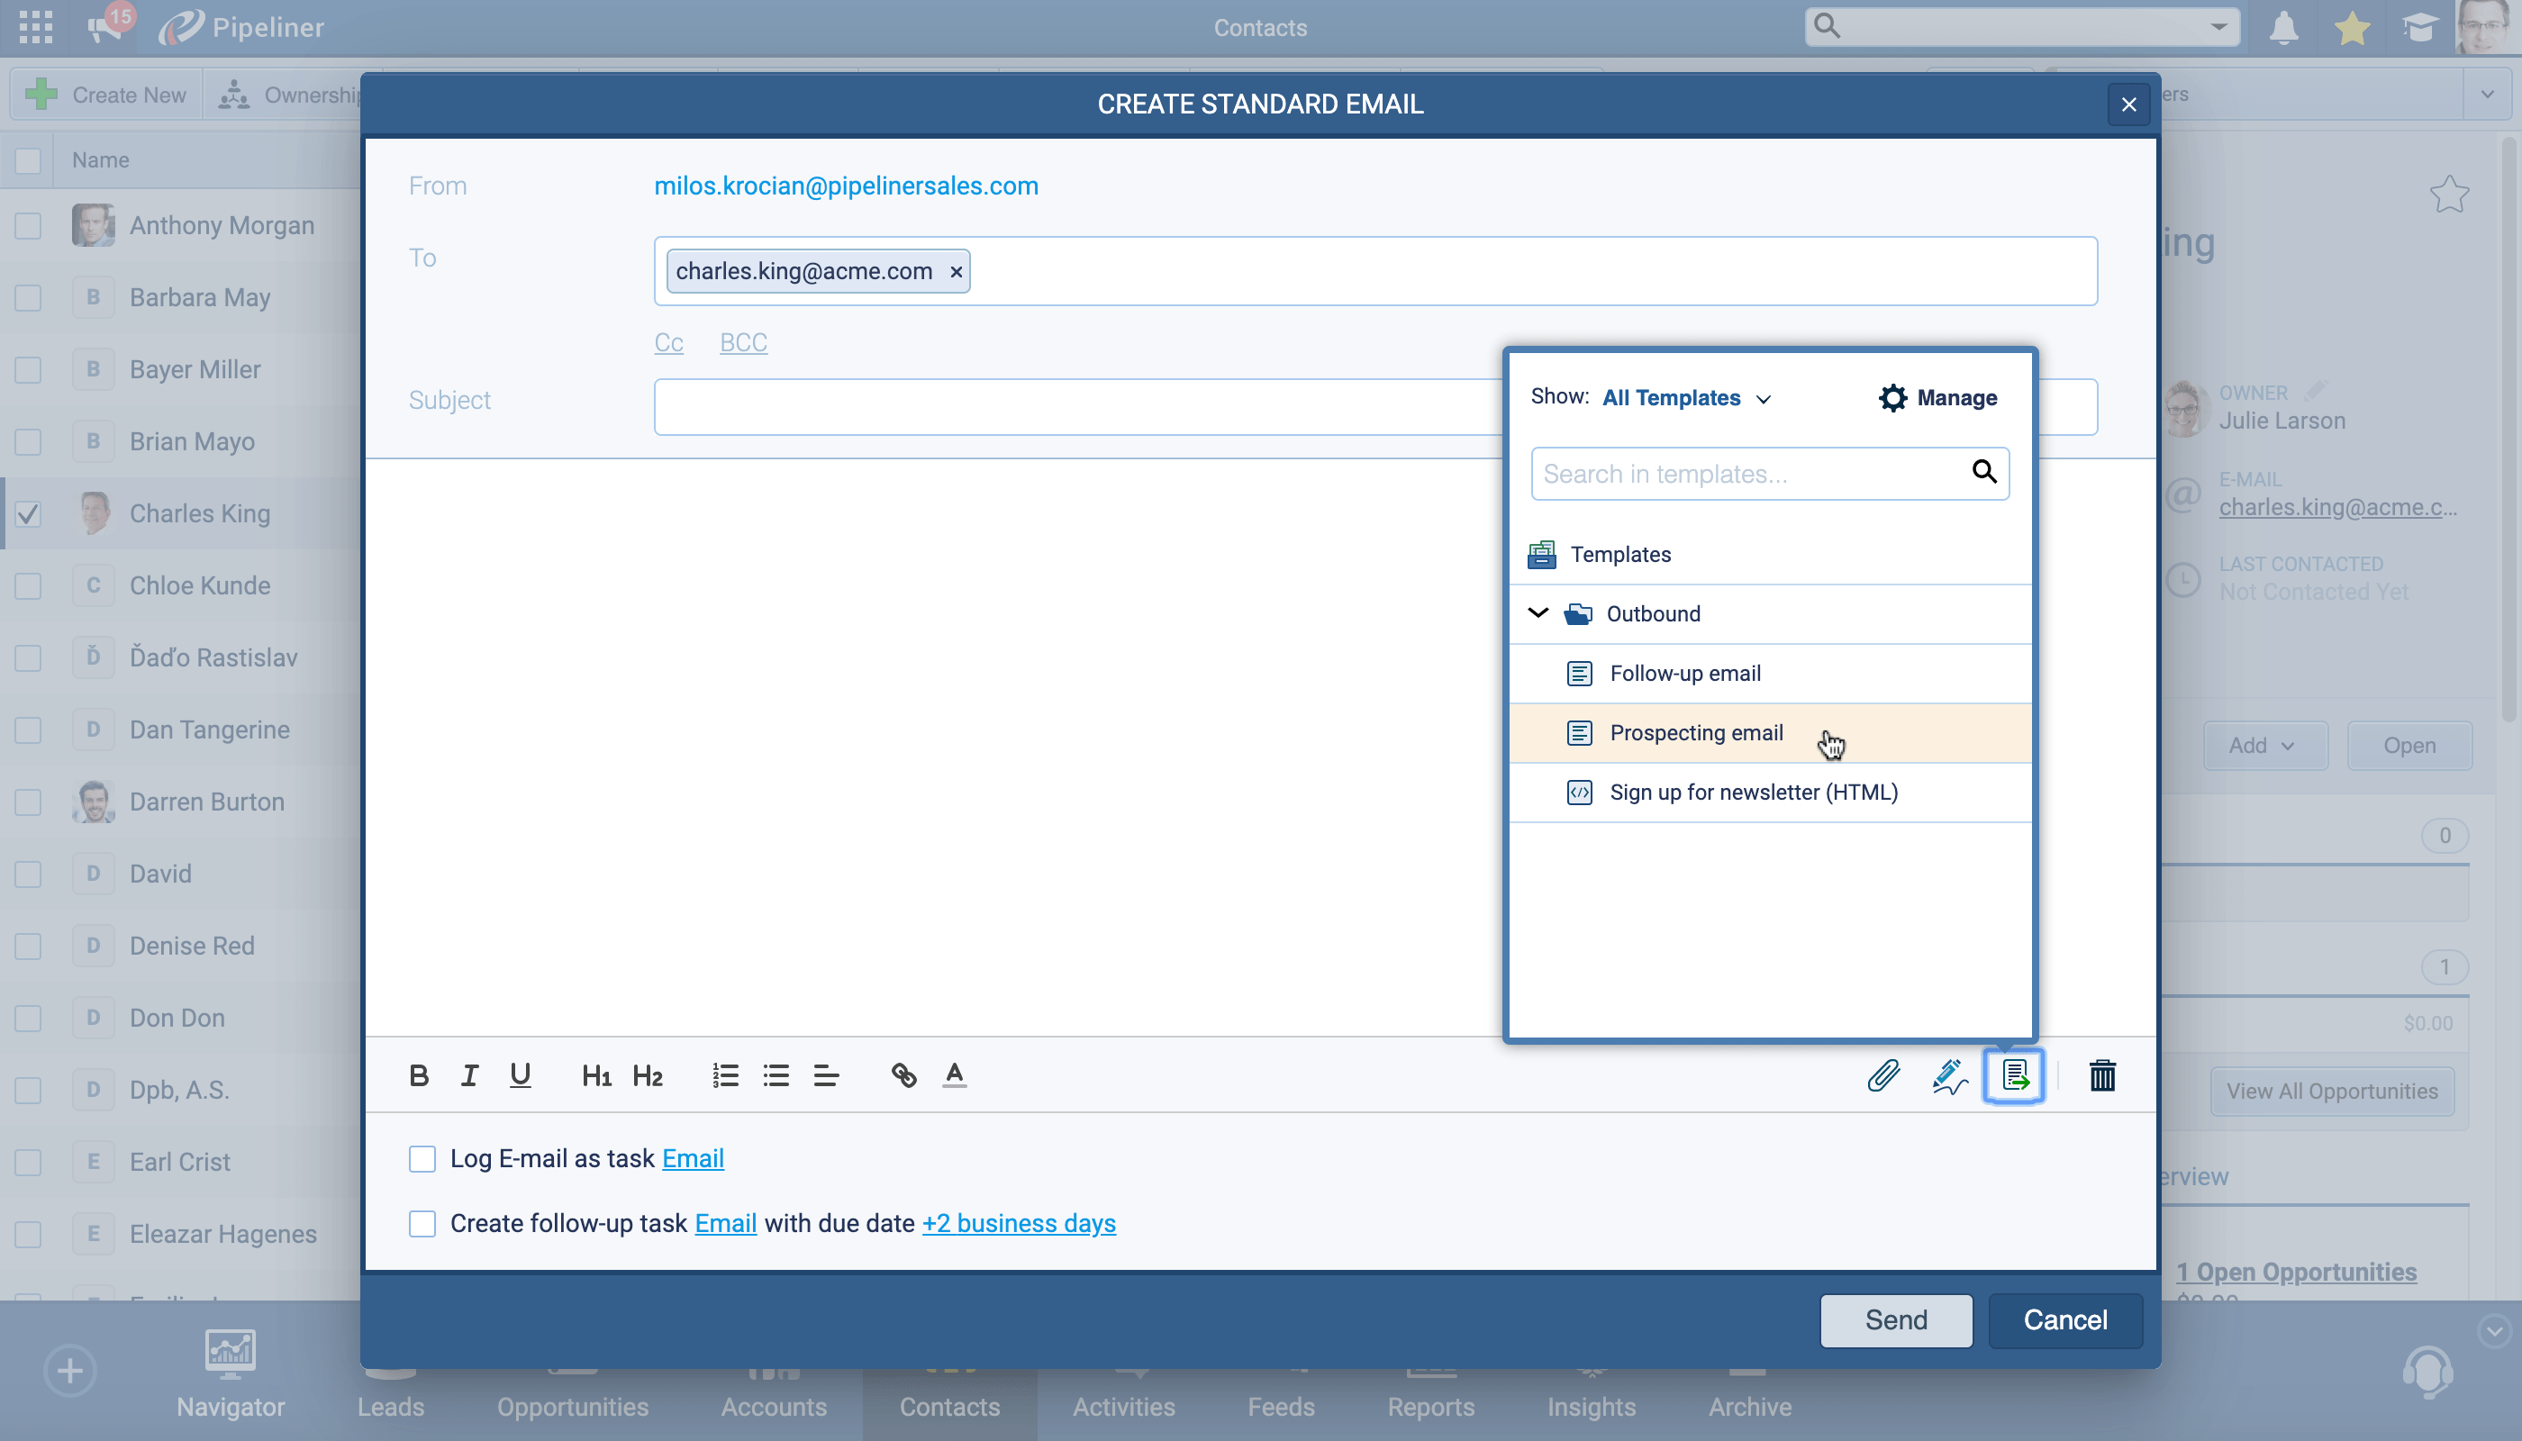Screen dimensions: 2522x1441
Task: Enable Log E-mail as task checkbox
Action: [x=422, y=1158]
